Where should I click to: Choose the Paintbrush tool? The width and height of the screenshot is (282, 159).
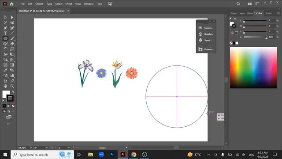(12, 38)
